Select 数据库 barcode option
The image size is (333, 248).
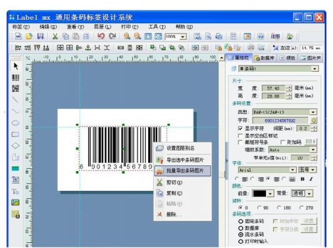241,228
